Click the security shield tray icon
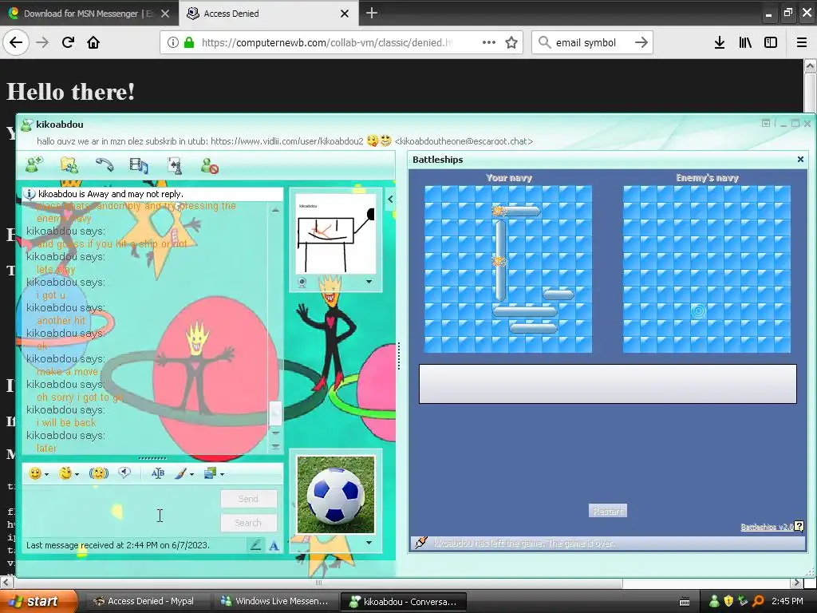Viewport: 817px width, 613px height. [x=728, y=602]
